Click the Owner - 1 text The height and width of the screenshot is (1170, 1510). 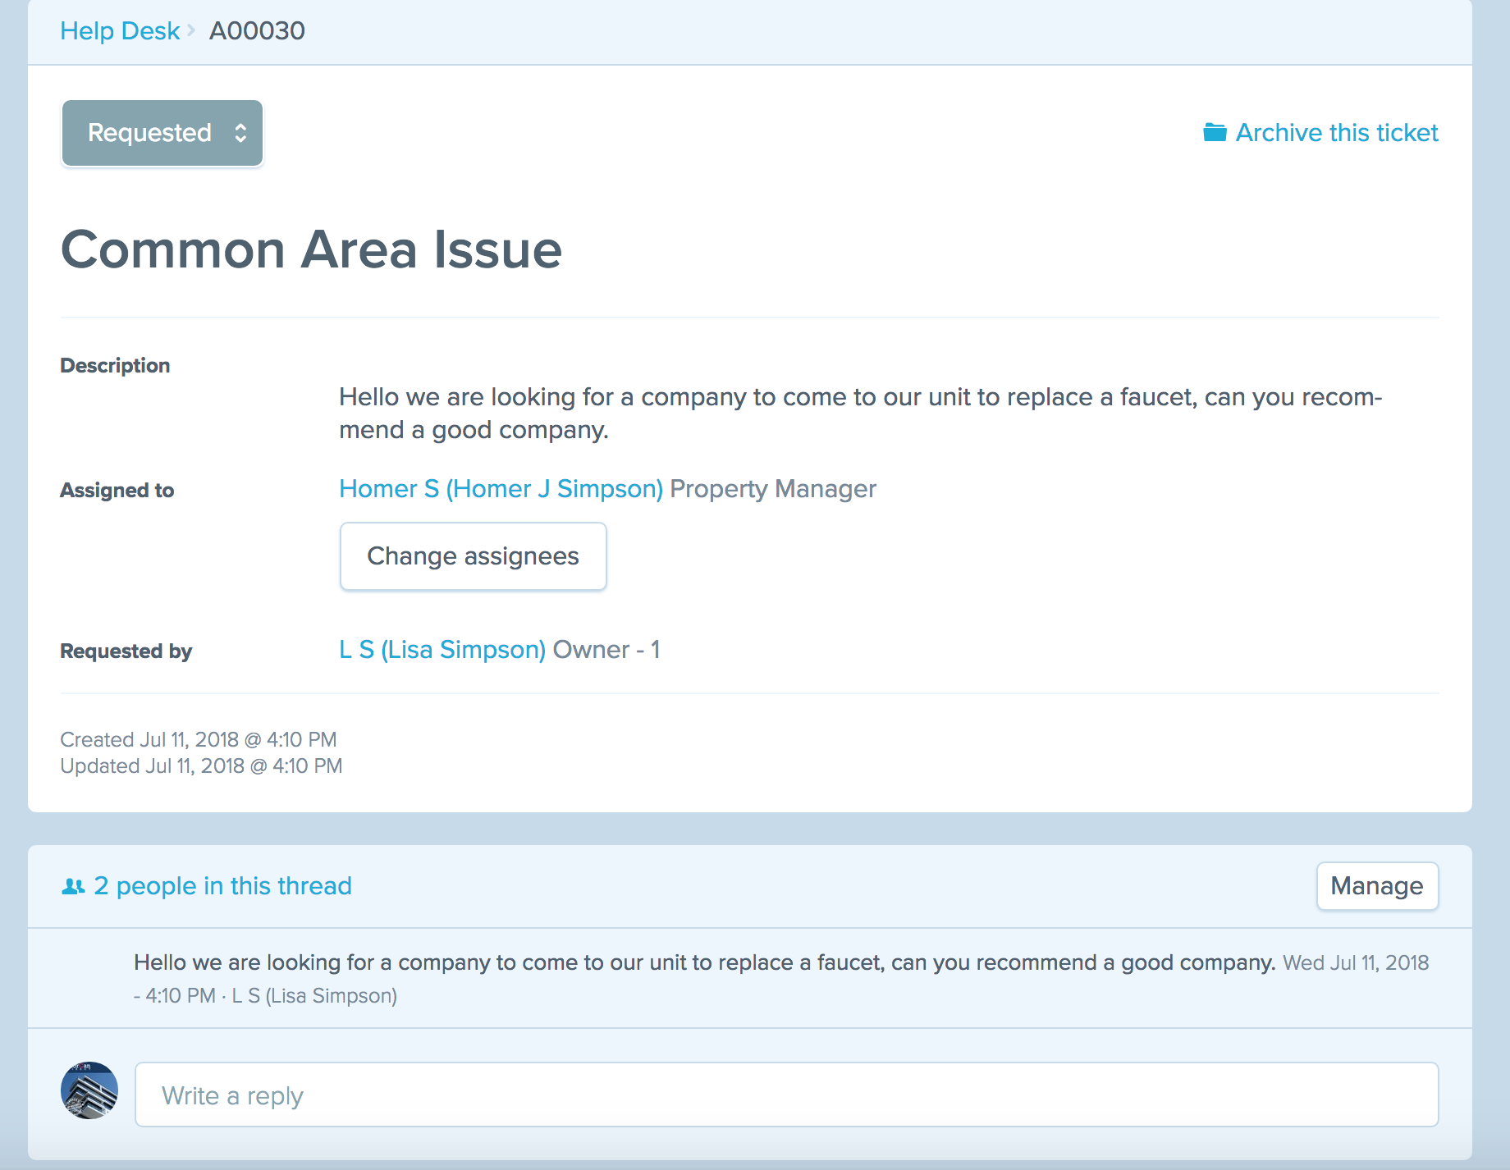[x=606, y=650]
